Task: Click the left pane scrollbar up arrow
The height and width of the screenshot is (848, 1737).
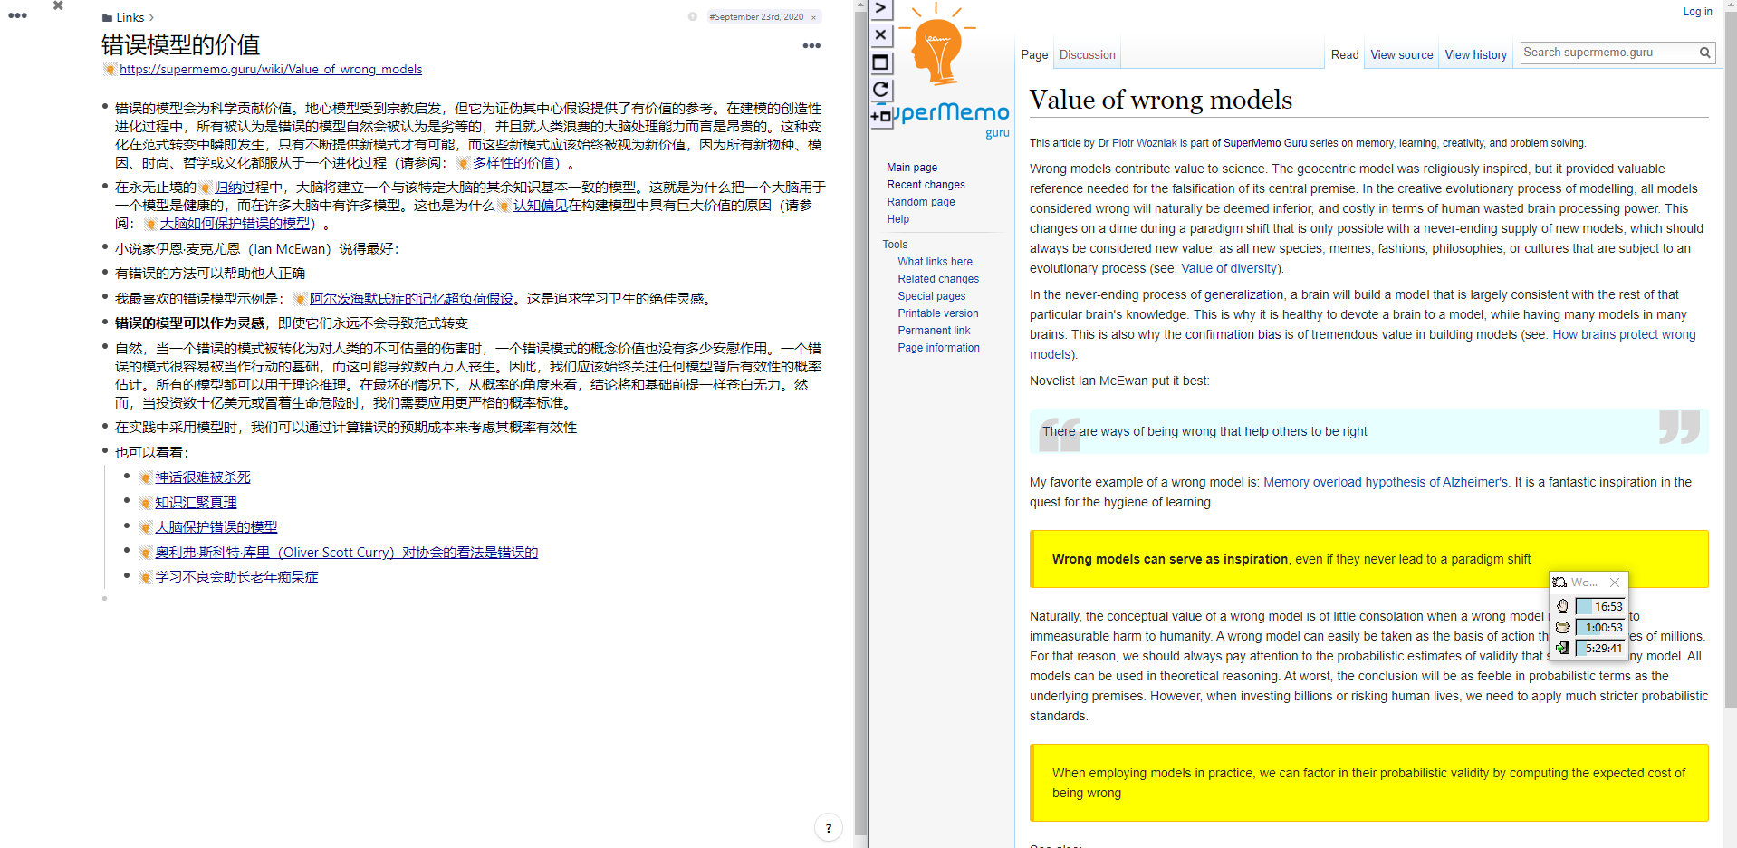Action: click(860, 5)
